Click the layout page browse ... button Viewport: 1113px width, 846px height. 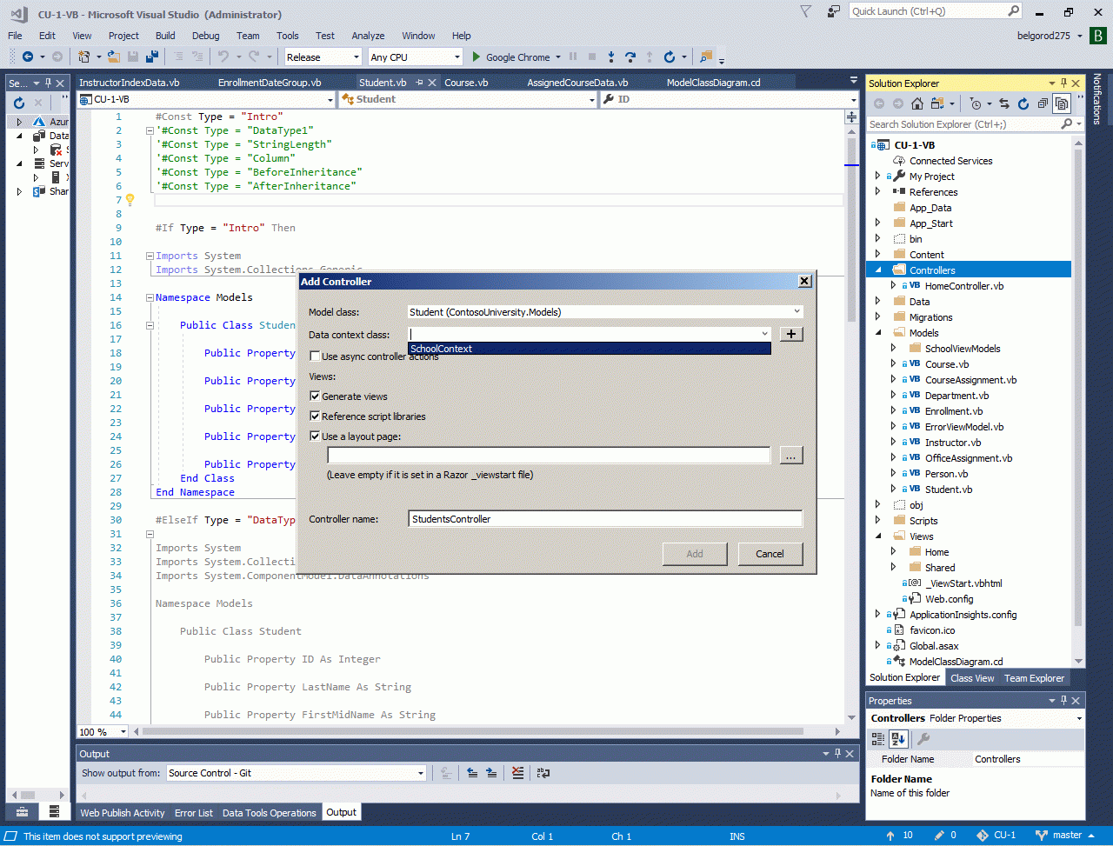[x=791, y=456]
